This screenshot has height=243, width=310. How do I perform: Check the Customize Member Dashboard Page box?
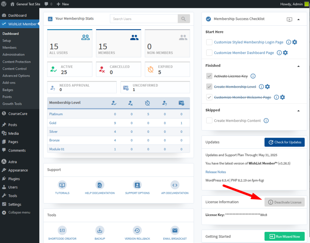(x=209, y=53)
